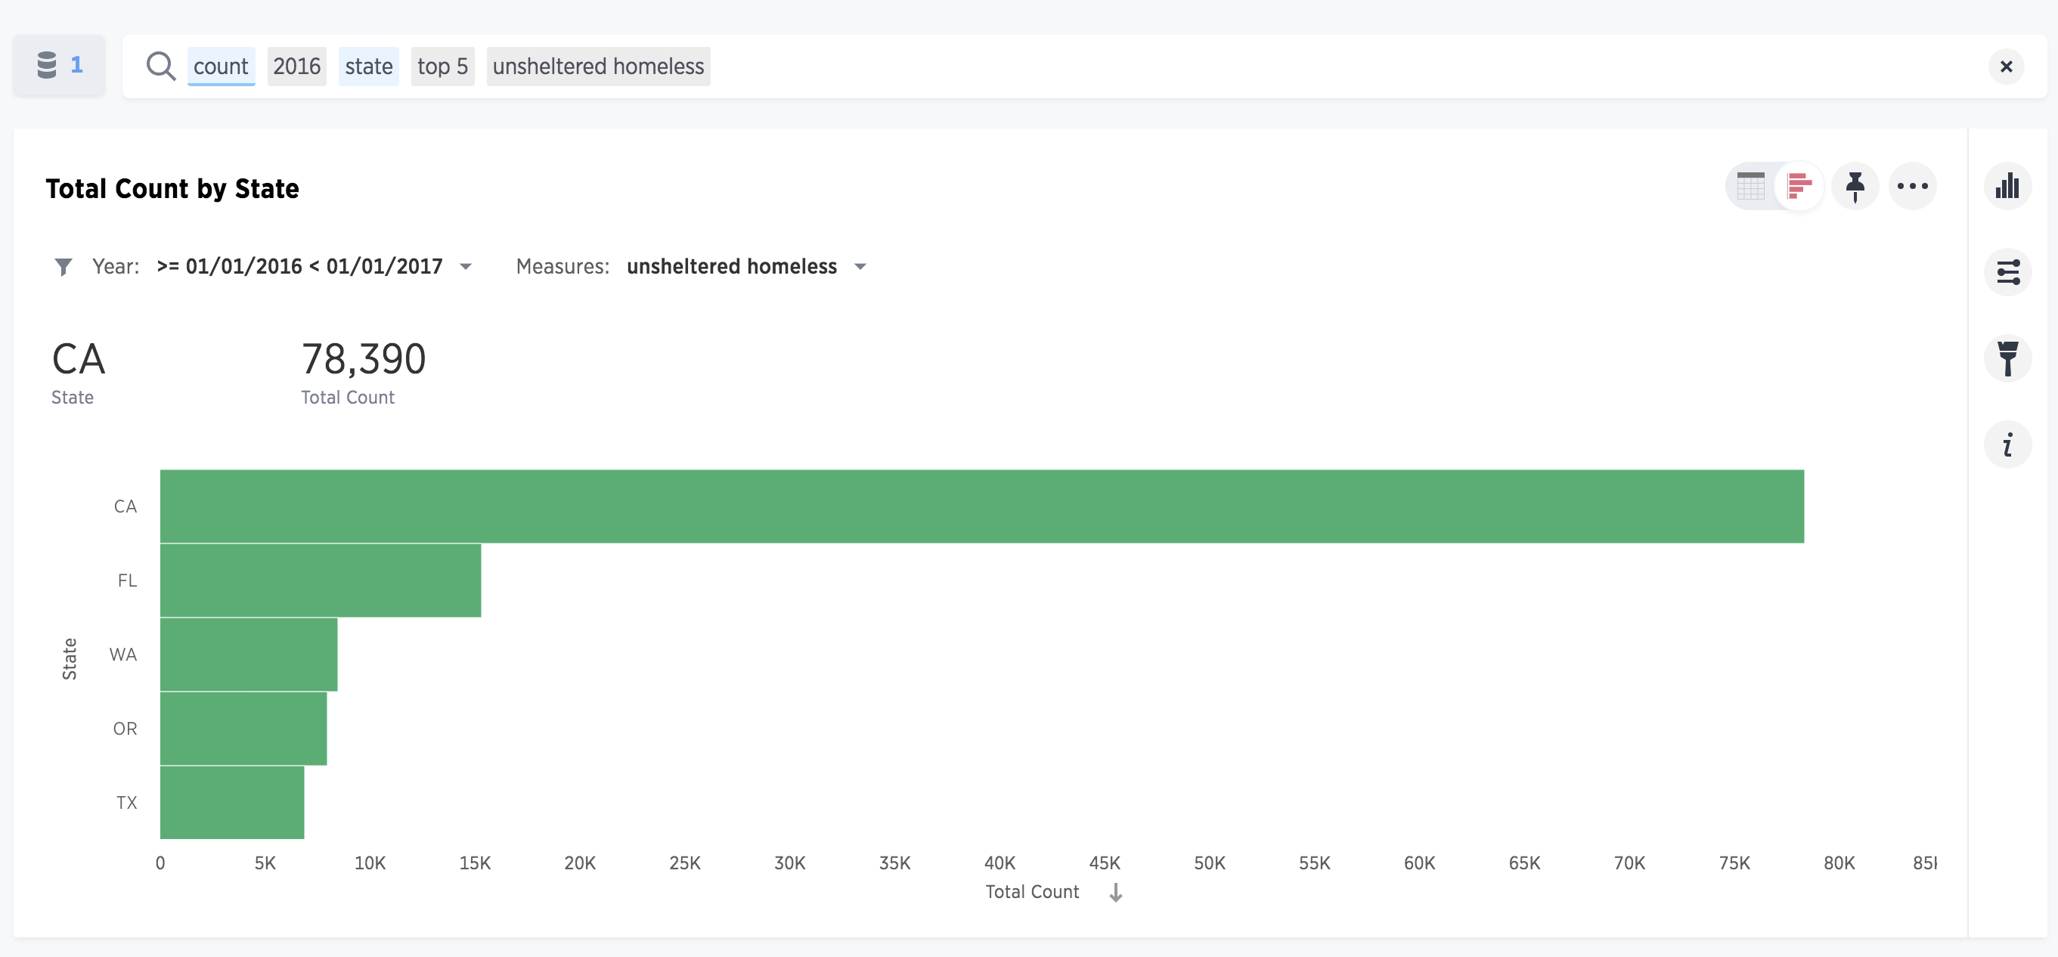Open the query info icon
Viewport: 2058px width, 957px height.
[x=2007, y=444]
